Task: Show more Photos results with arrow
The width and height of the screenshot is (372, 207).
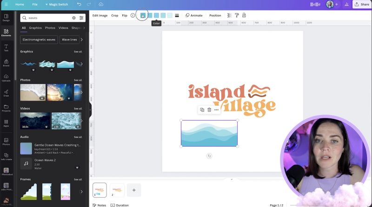Action: pyautogui.click(x=81, y=92)
